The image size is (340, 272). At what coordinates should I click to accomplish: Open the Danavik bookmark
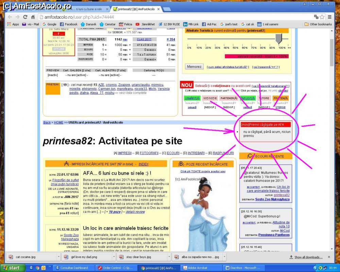pyautogui.click(x=88, y=24)
